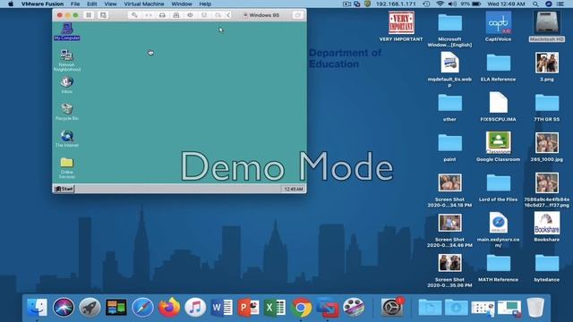Open Spotlight search in the menu bar

point(535,4)
